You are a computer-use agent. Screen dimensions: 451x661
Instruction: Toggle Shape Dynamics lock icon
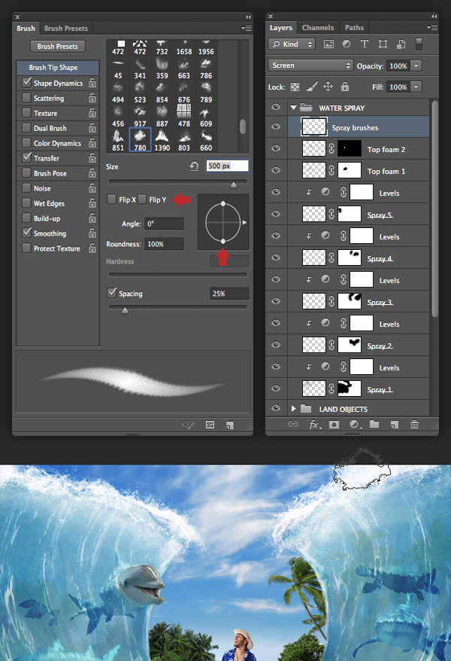click(92, 83)
